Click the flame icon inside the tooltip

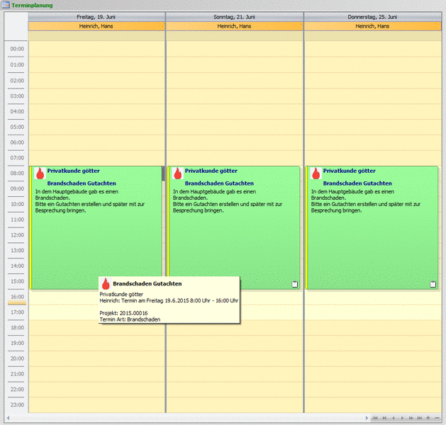pyautogui.click(x=106, y=284)
